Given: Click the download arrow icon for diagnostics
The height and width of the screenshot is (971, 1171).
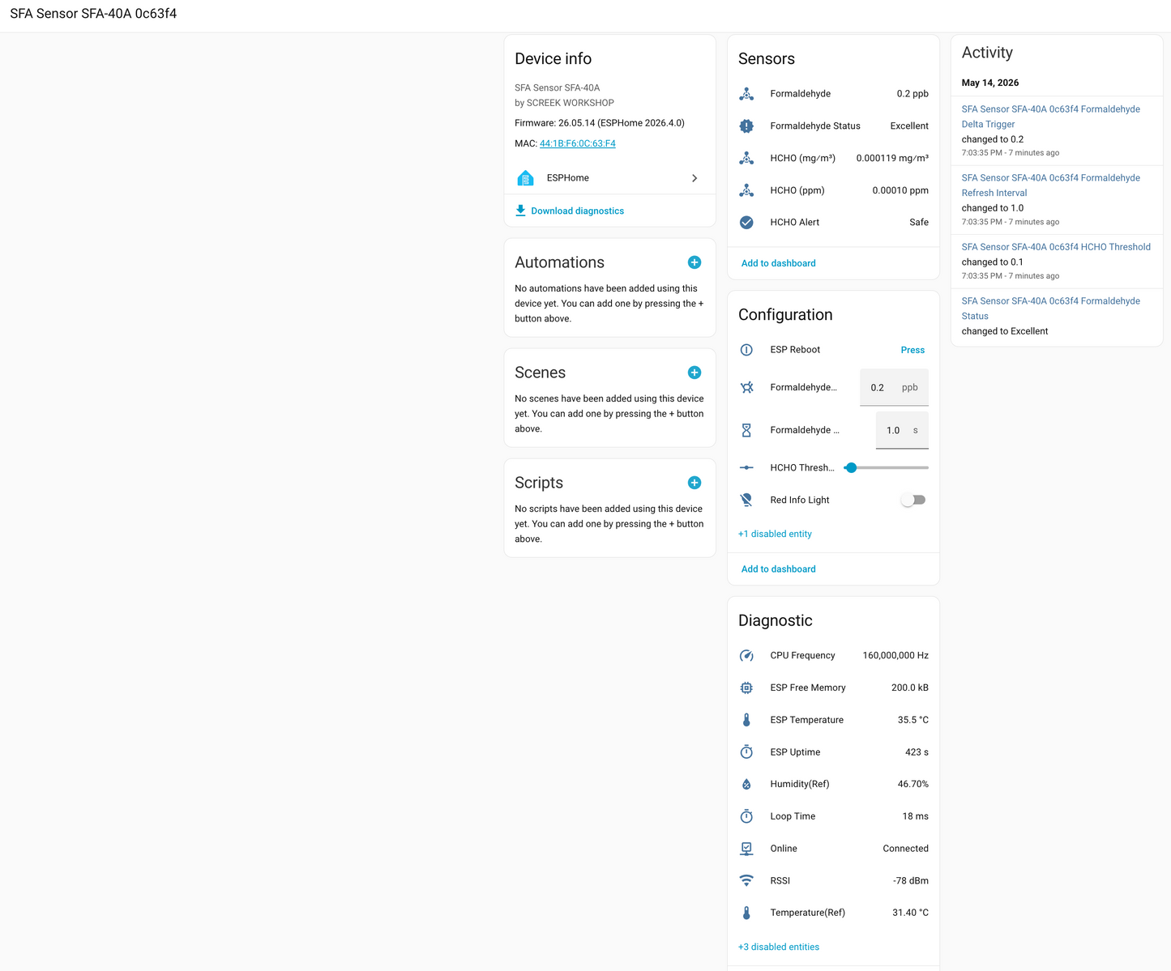Looking at the screenshot, I should pos(520,211).
